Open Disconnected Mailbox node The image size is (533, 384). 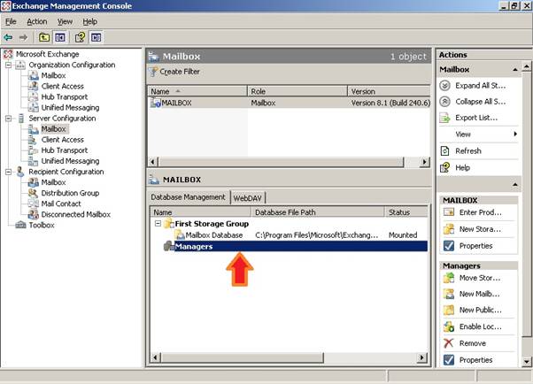pos(76,214)
